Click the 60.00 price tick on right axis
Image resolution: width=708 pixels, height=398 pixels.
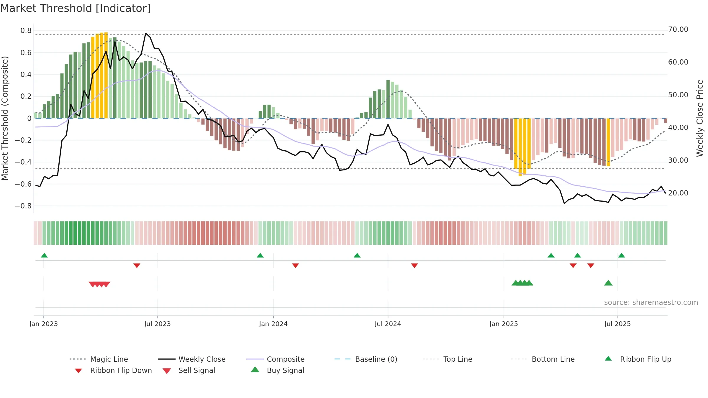coord(678,62)
